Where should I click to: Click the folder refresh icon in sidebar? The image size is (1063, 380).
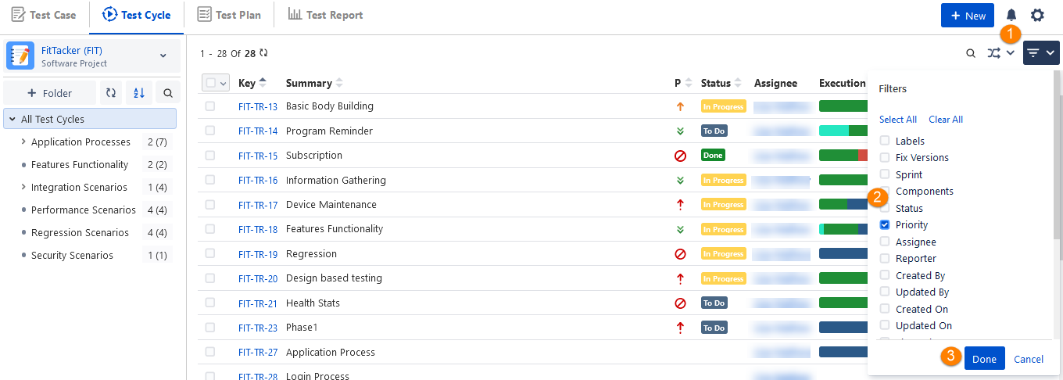coord(111,93)
